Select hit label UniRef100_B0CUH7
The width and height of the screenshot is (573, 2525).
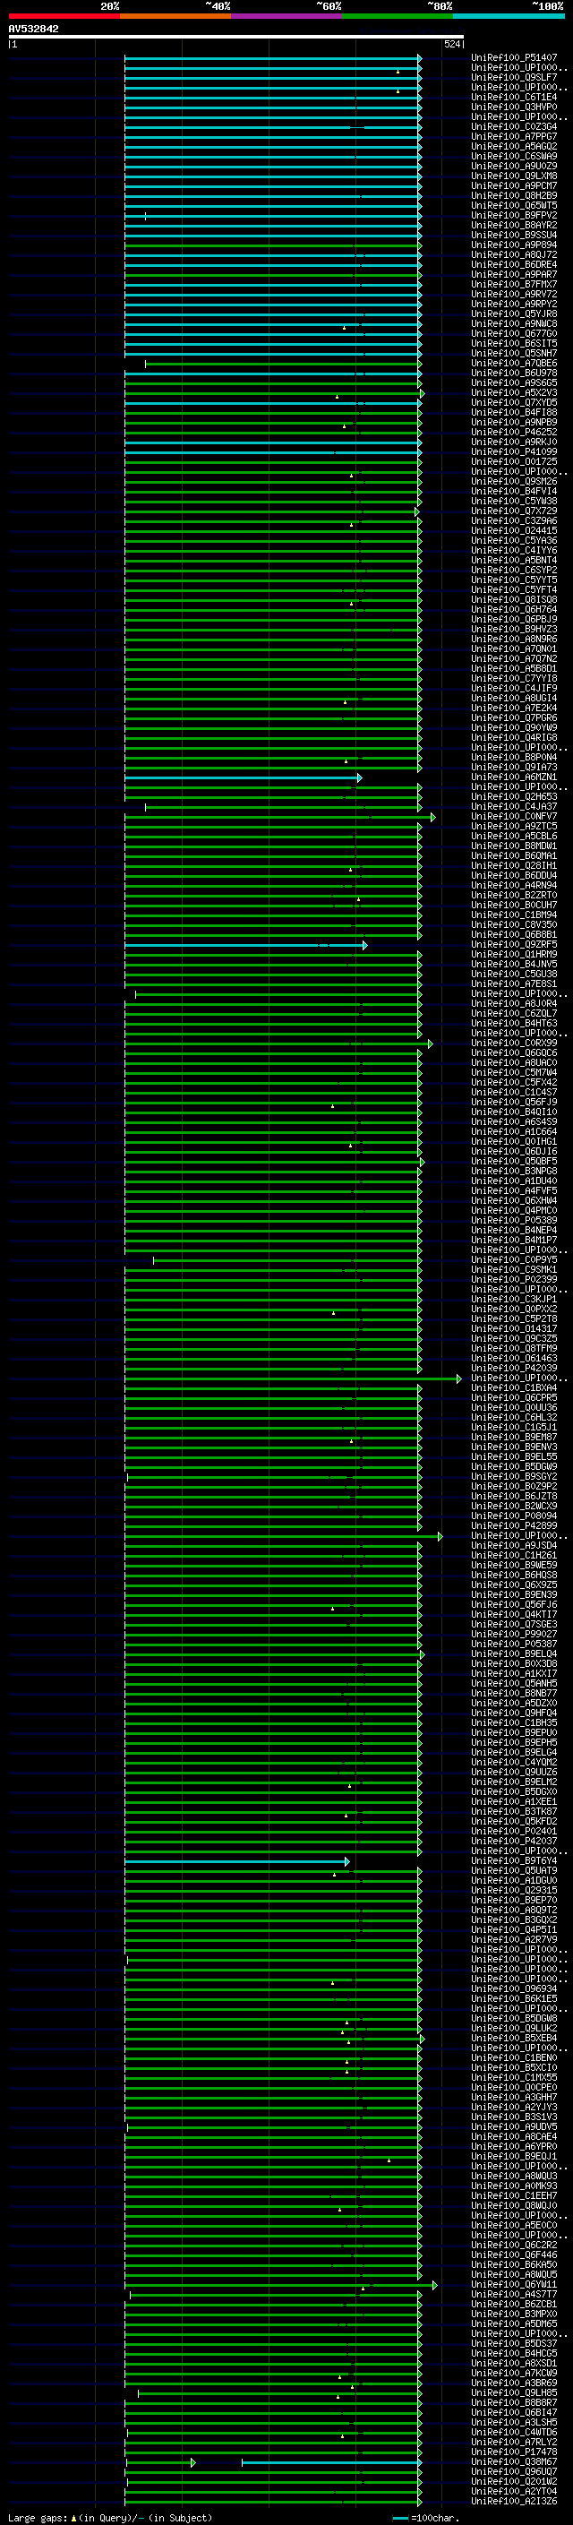tap(514, 906)
